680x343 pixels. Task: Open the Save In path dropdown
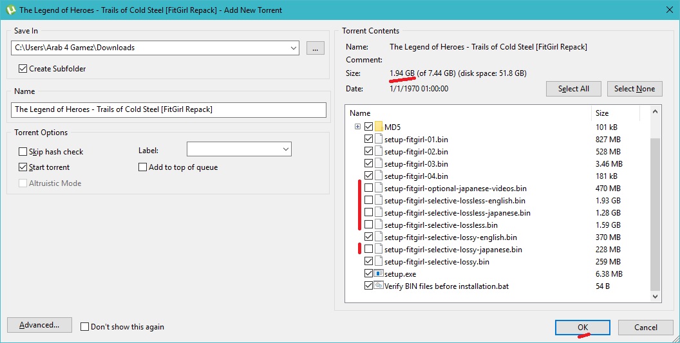tap(294, 48)
